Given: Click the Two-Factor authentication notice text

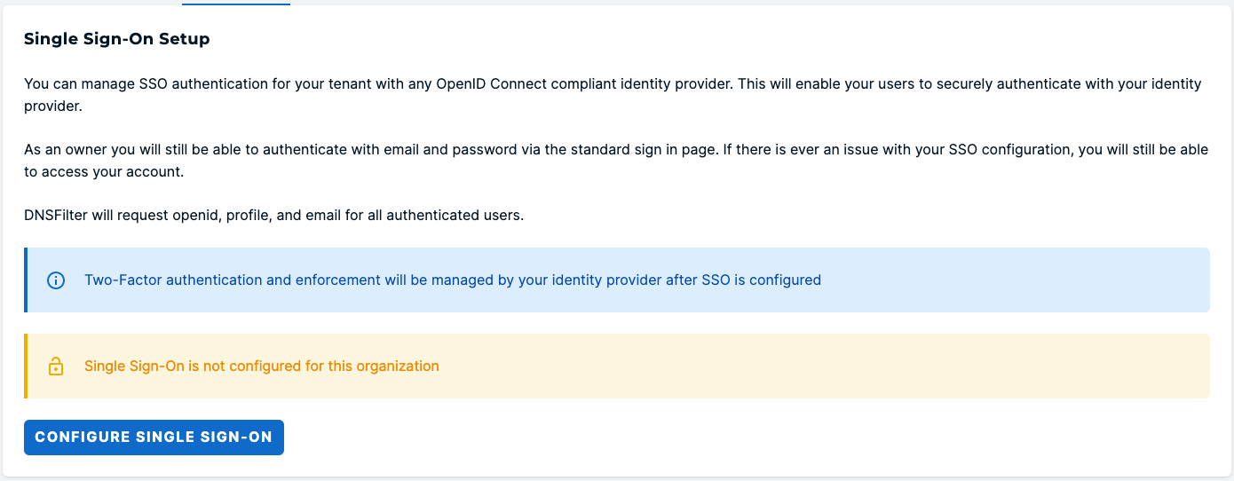Looking at the screenshot, I should click(x=453, y=280).
